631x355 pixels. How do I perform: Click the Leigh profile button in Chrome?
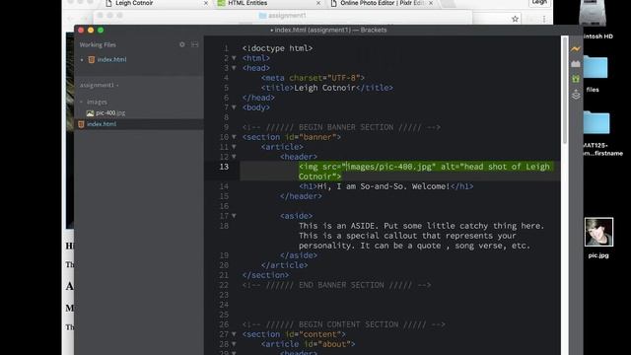pyautogui.click(x=539, y=3)
